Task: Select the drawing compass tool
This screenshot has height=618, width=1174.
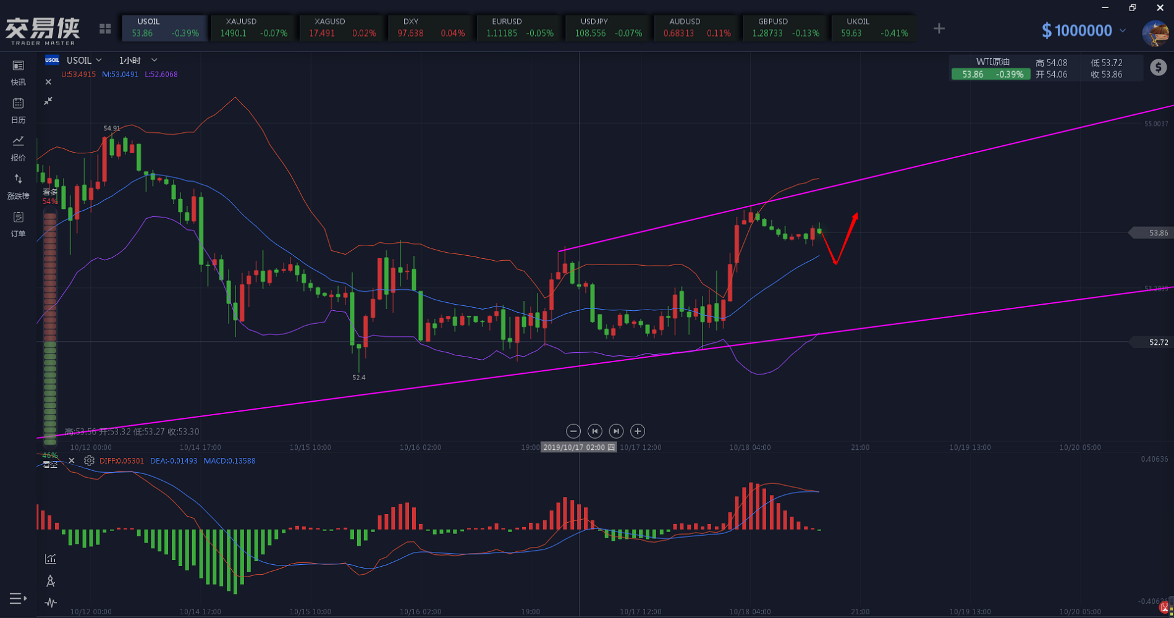Action: [x=51, y=581]
